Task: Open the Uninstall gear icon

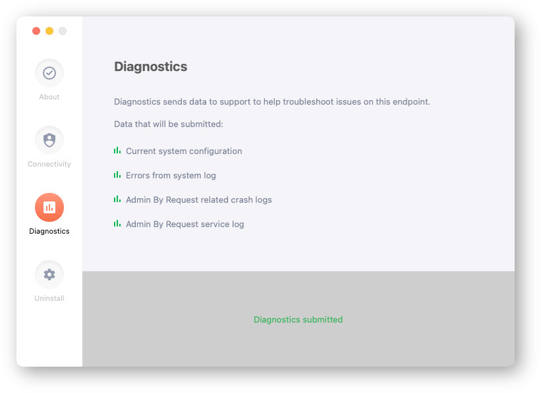Action: coord(49,275)
